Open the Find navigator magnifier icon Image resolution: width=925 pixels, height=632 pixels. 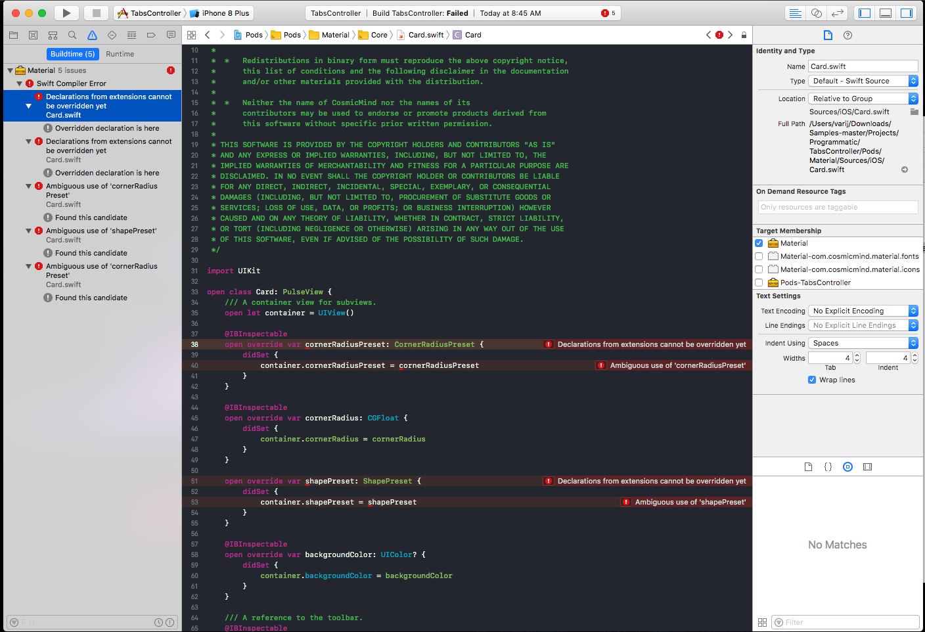(72, 35)
